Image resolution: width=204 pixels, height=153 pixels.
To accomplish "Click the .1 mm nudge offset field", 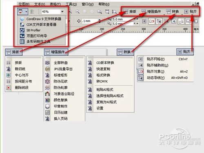I will pyautogui.click(x=90, y=21).
